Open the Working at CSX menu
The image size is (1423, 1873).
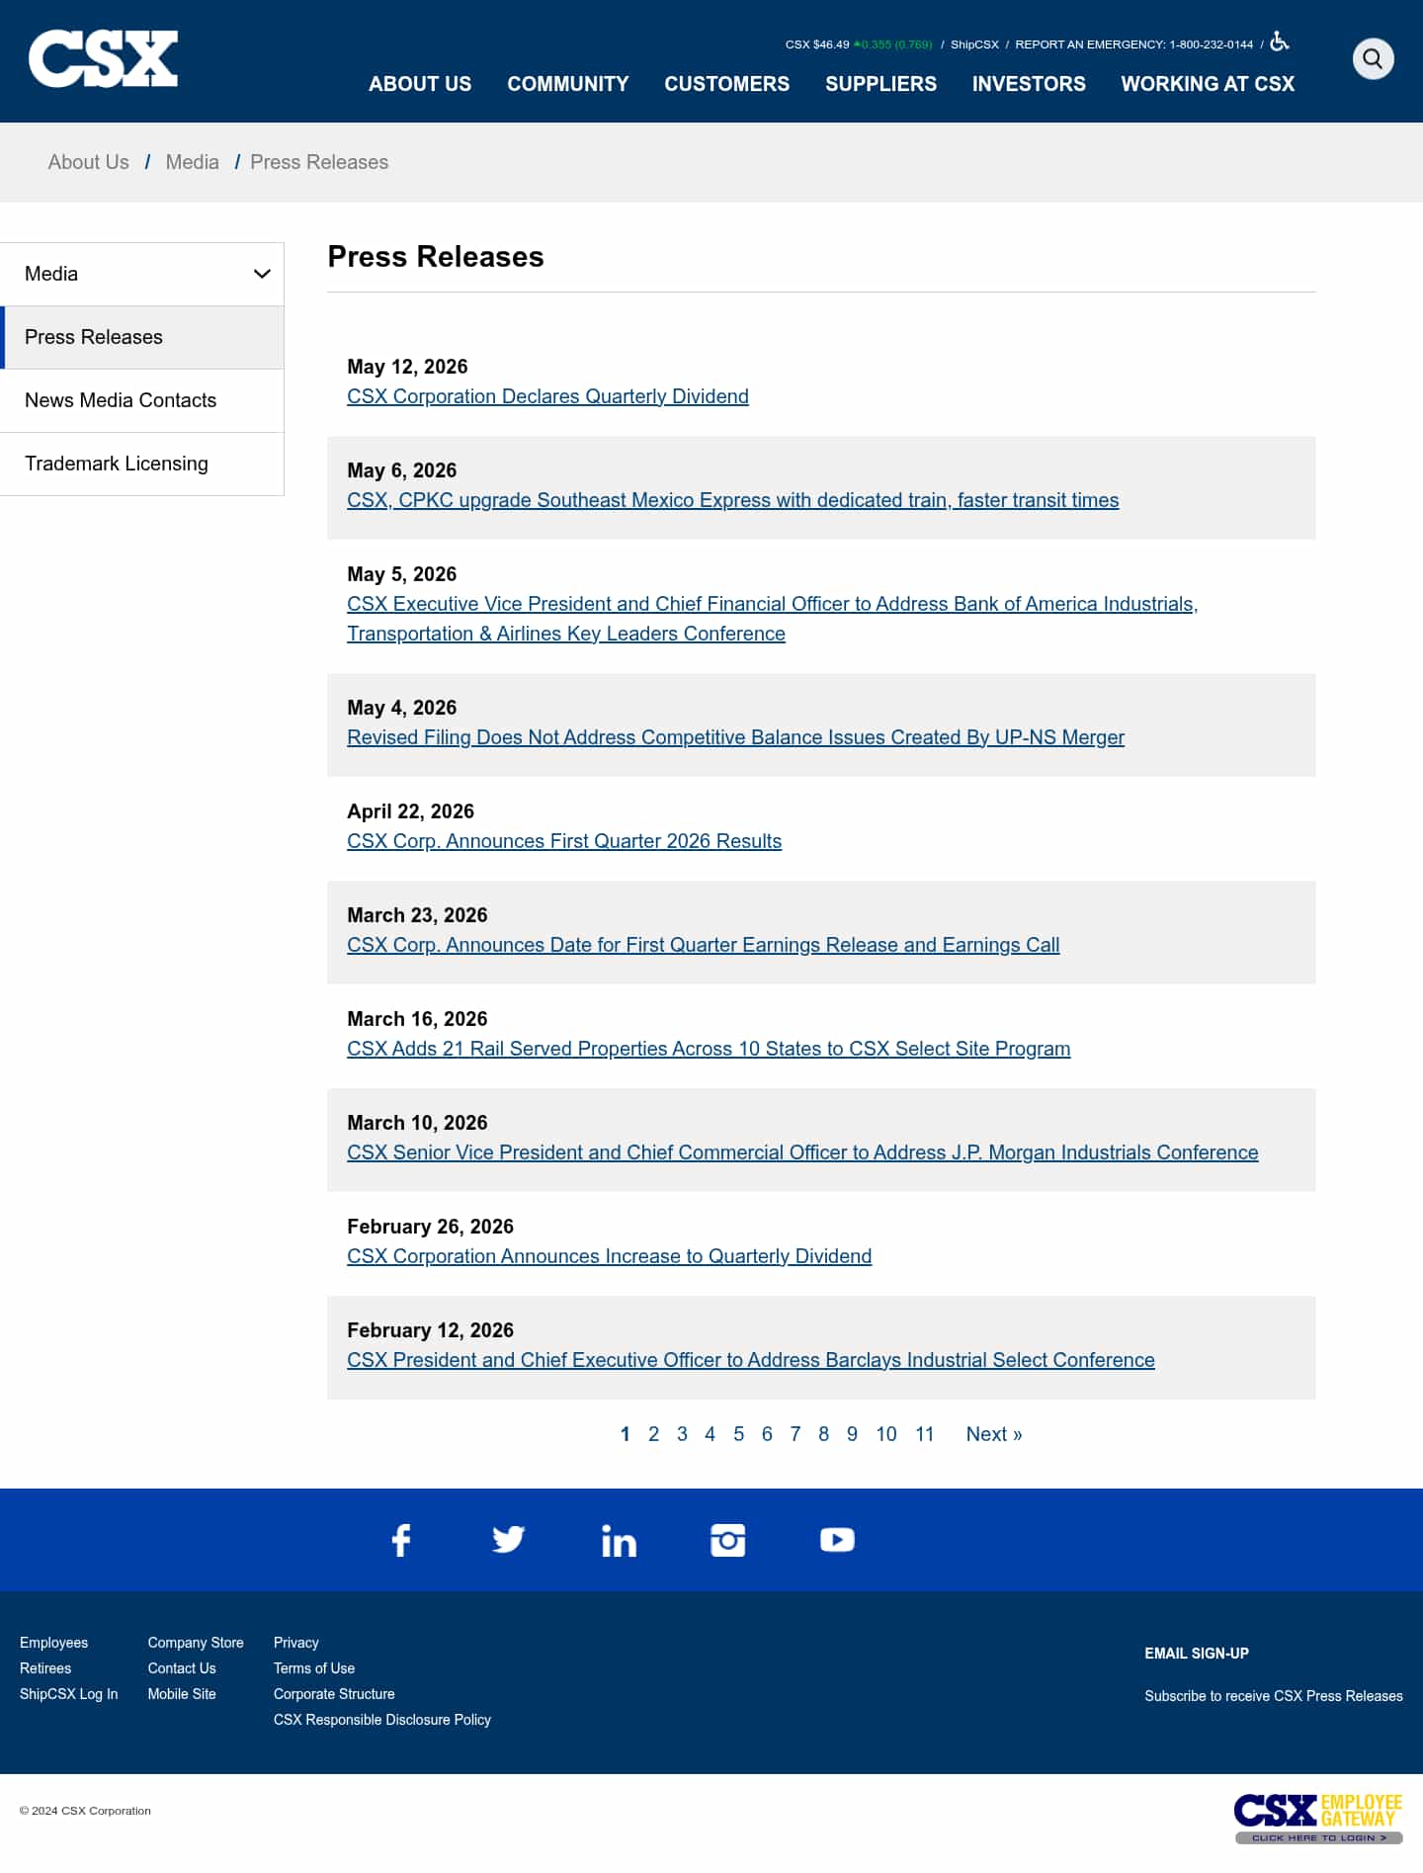pyautogui.click(x=1208, y=84)
